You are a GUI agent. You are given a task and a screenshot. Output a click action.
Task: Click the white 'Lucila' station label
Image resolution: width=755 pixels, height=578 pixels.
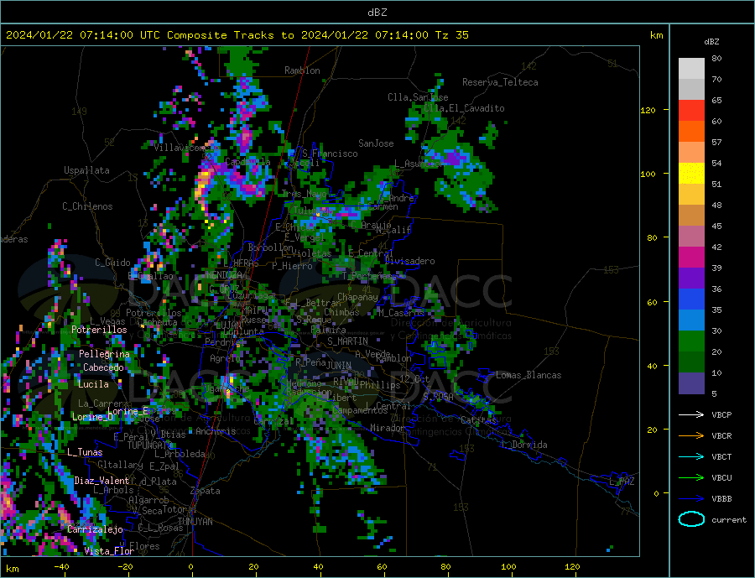coord(93,384)
